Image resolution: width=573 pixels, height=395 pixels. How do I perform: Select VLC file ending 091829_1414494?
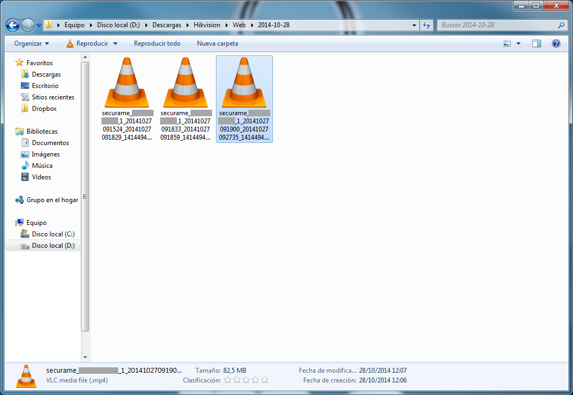tap(127, 99)
